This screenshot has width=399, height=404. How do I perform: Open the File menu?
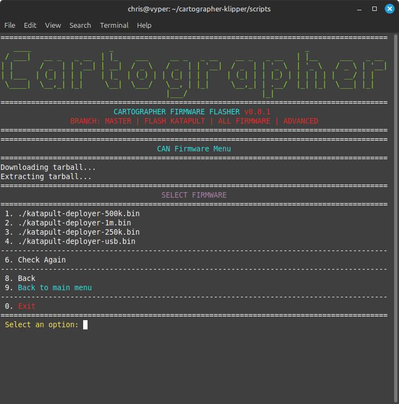10,25
